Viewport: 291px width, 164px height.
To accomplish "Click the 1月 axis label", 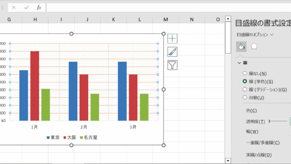I will tap(35, 127).
